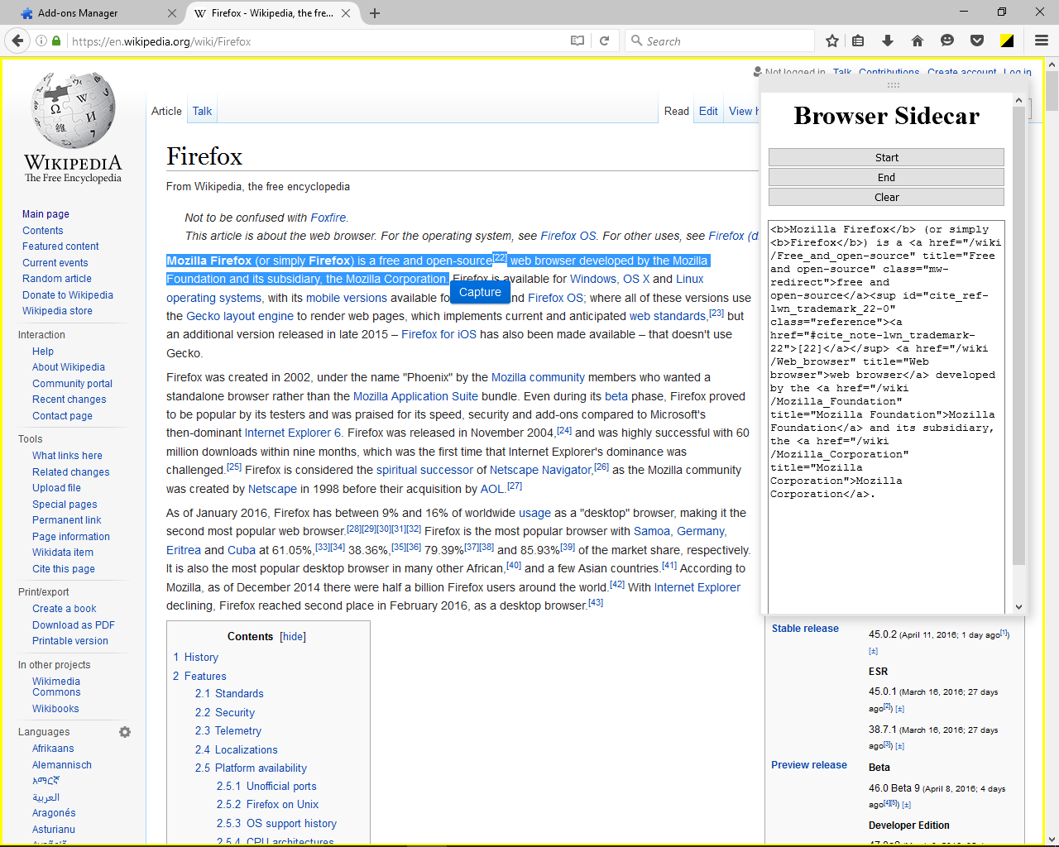Click the page vertical scrollbar thumb
The width and height of the screenshot is (1059, 847).
[1052, 91]
